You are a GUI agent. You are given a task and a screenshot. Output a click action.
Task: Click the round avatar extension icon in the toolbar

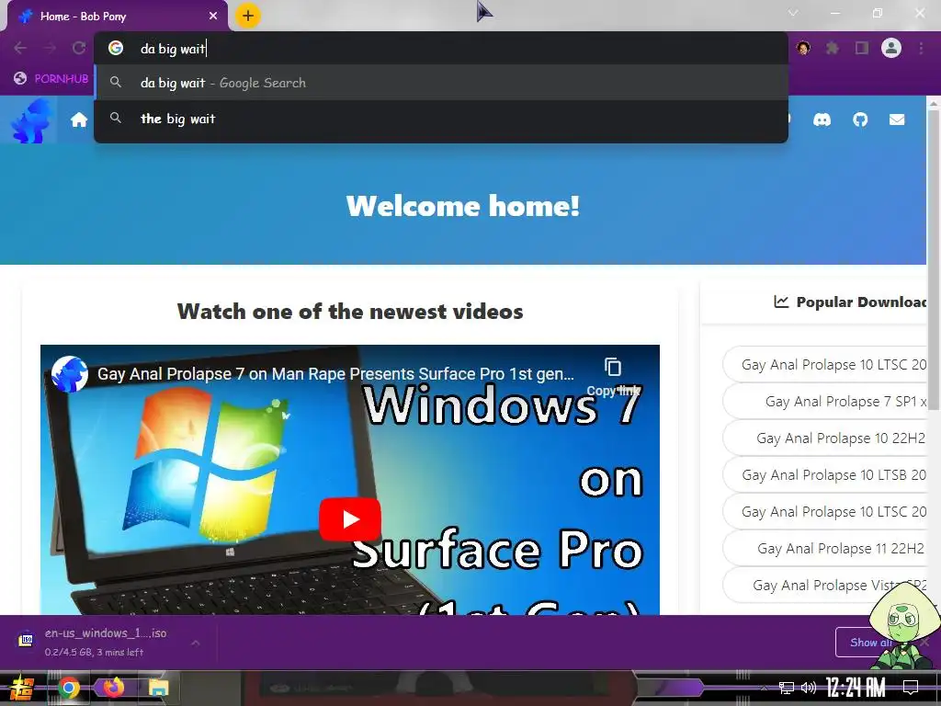point(803,48)
